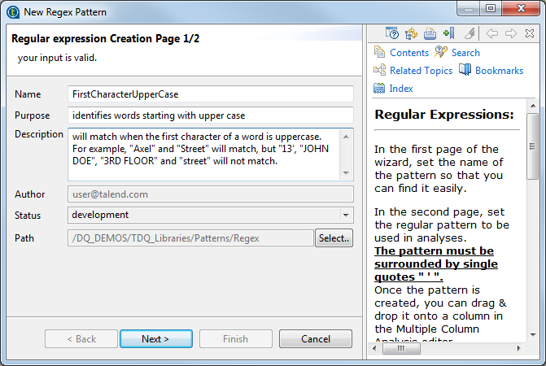Click the Show in external window help icon

click(x=392, y=33)
